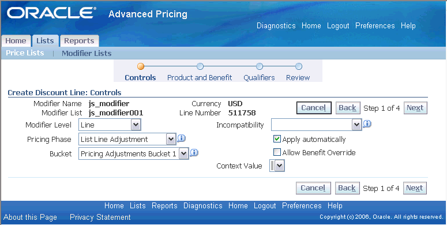Click Create Discount Line: Controls heading
The image size is (447, 225).
tap(65, 93)
